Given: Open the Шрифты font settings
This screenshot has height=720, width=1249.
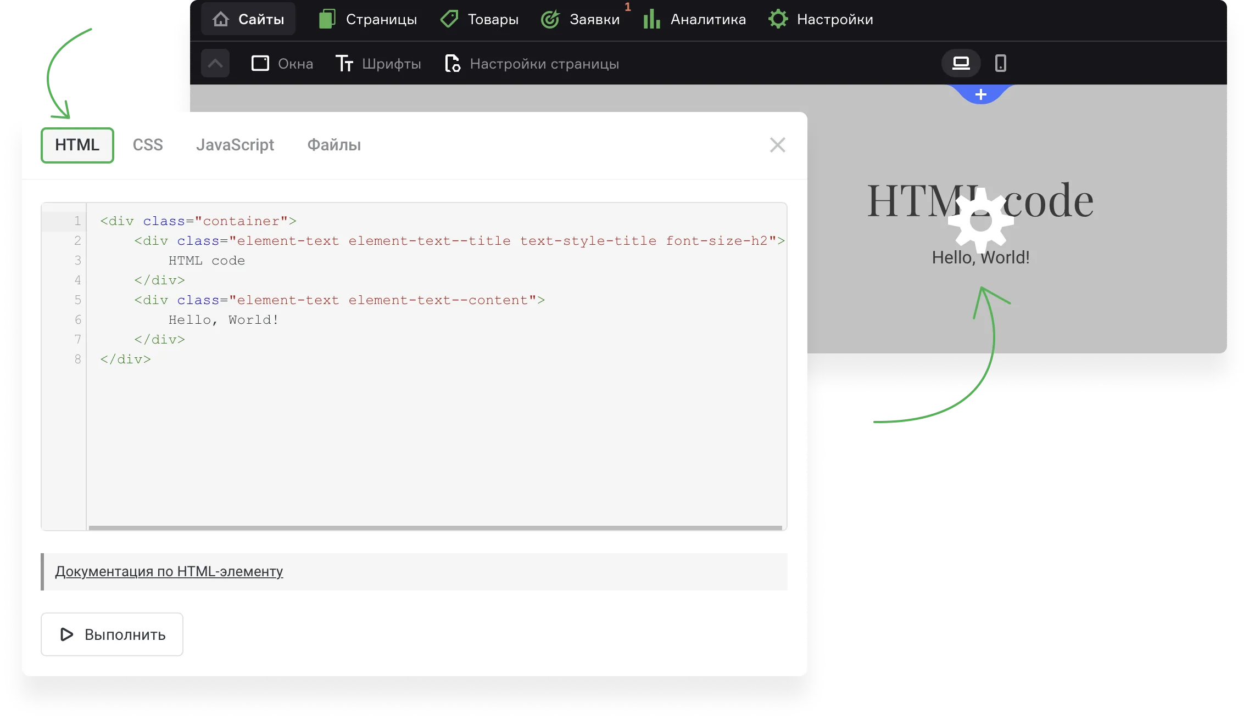Looking at the screenshot, I should coord(378,64).
